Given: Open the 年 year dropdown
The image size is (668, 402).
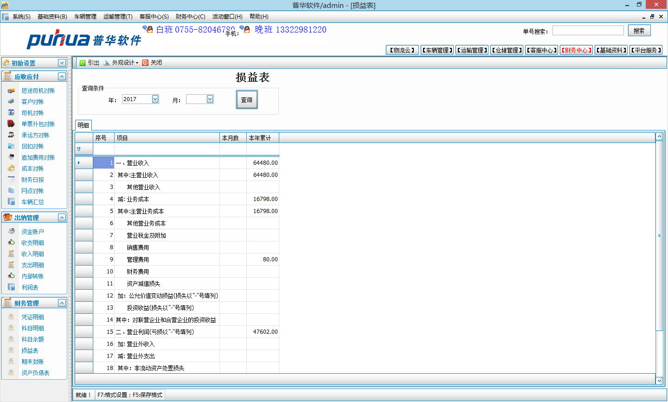Looking at the screenshot, I should [155, 99].
